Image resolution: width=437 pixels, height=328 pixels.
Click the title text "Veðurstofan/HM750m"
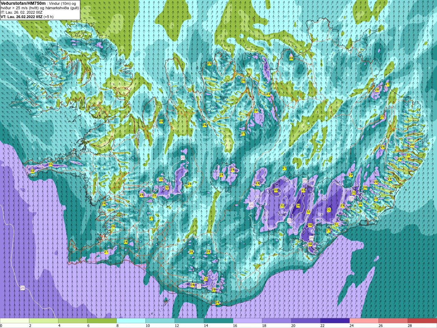(23, 3)
